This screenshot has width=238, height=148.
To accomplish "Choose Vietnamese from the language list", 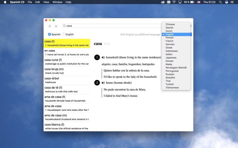I will point(176,87).
